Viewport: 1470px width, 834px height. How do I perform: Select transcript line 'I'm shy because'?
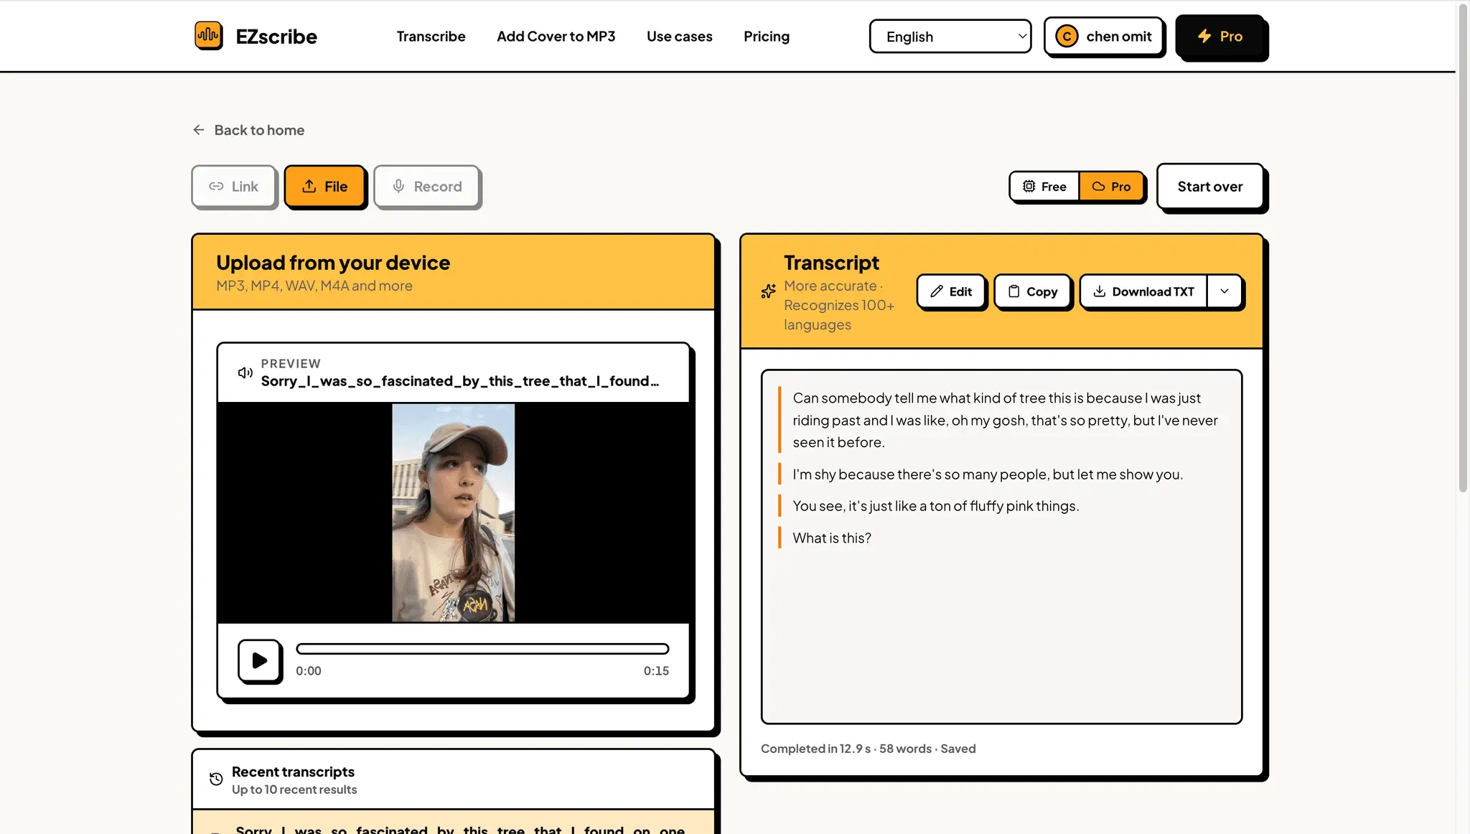tap(988, 474)
